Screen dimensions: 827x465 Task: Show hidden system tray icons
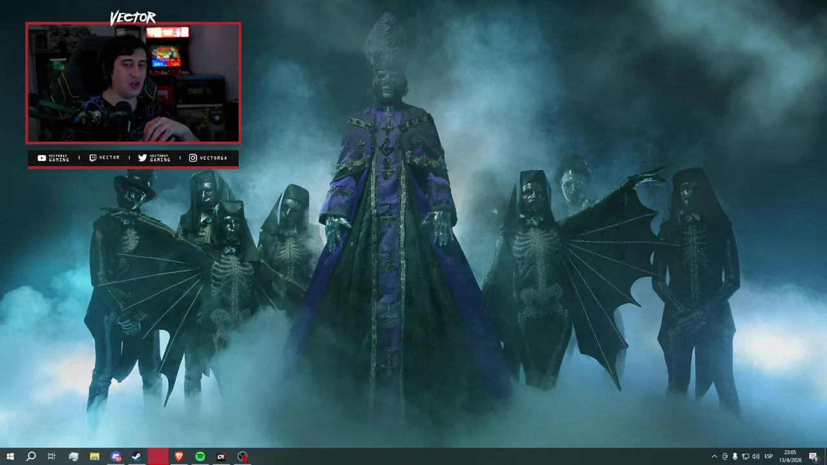(x=714, y=457)
